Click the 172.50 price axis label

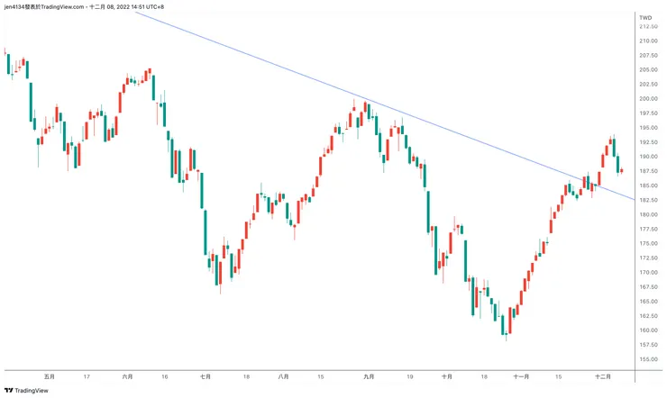[x=648, y=258]
